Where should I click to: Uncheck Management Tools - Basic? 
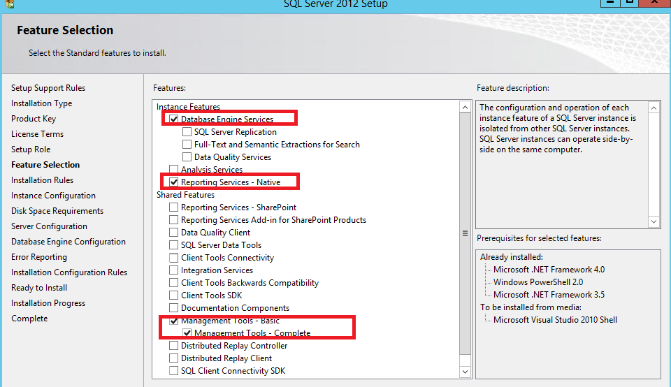174,321
